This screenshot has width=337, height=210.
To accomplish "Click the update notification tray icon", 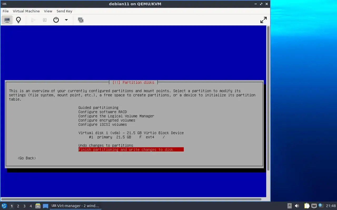I will [x=320, y=206].
